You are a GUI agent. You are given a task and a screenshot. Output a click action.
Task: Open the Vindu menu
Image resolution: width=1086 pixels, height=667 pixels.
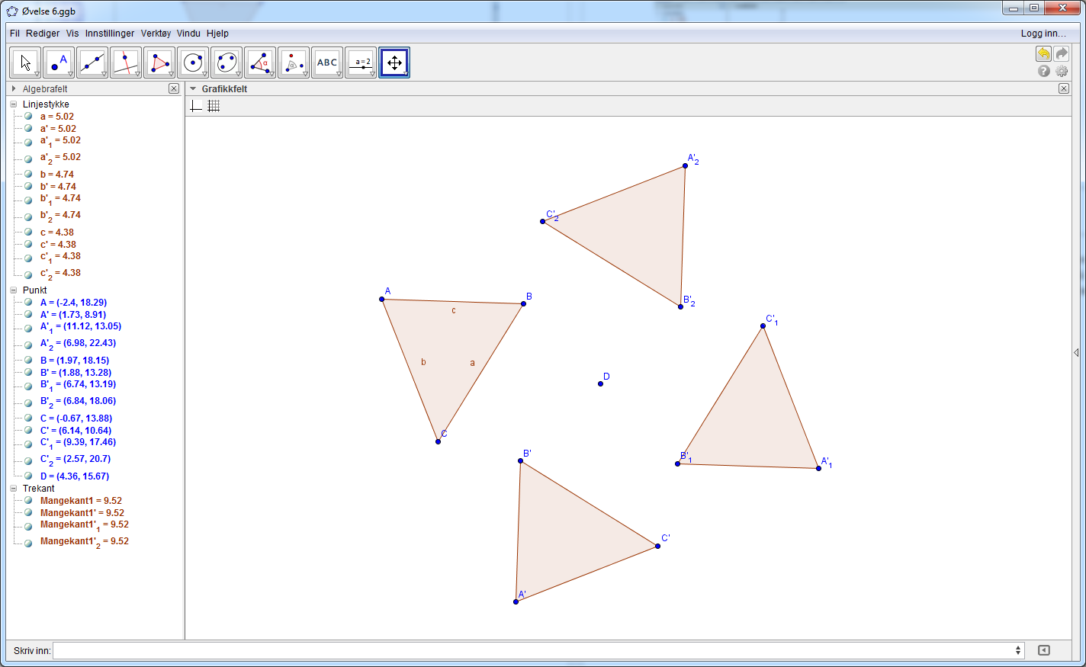click(x=188, y=34)
